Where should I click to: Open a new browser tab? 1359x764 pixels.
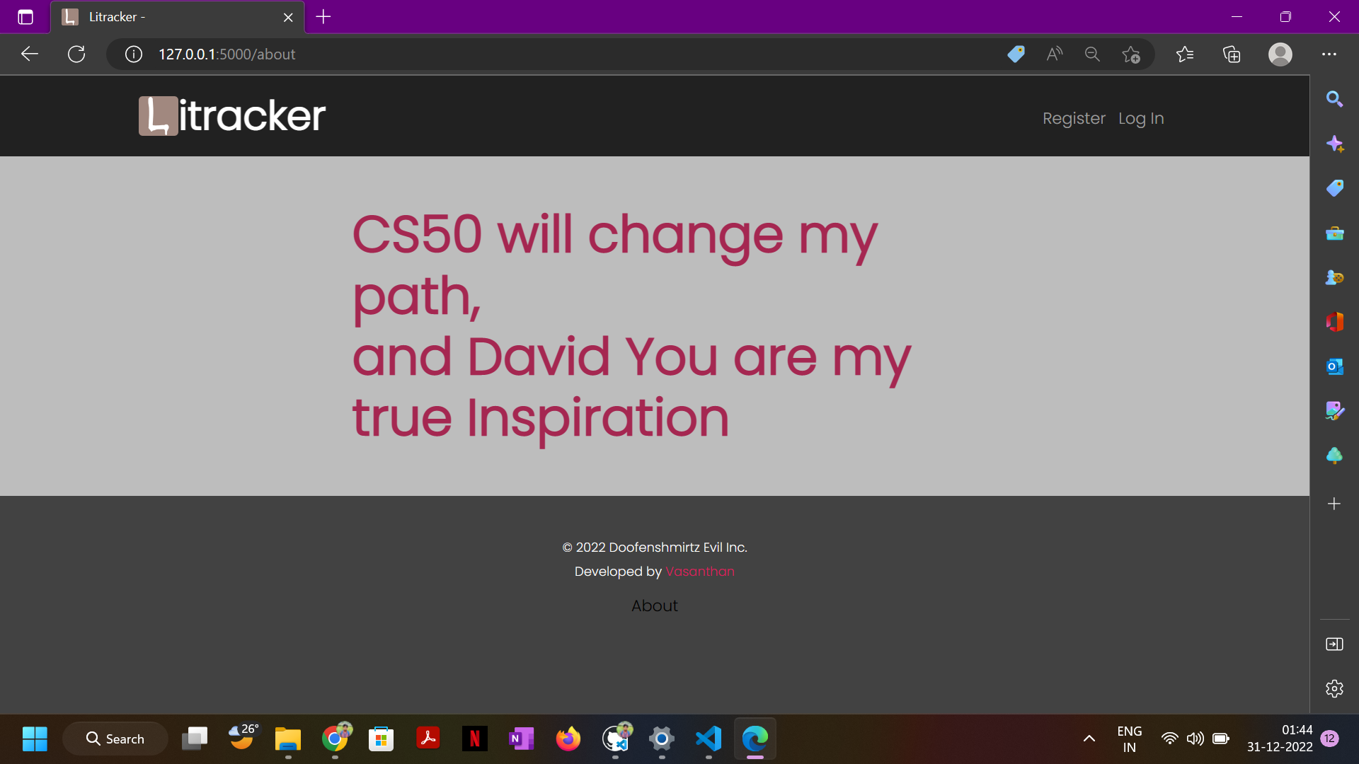click(323, 17)
